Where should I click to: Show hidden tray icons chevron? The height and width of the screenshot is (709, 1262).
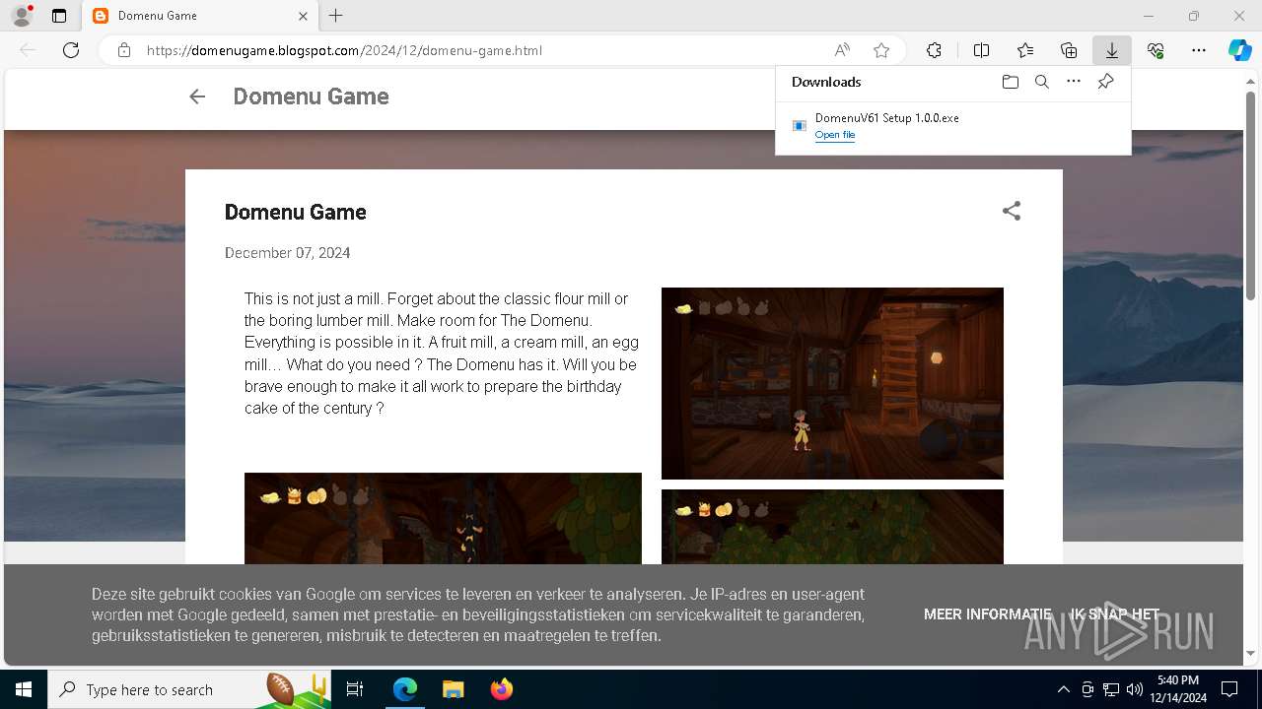coord(1064,689)
